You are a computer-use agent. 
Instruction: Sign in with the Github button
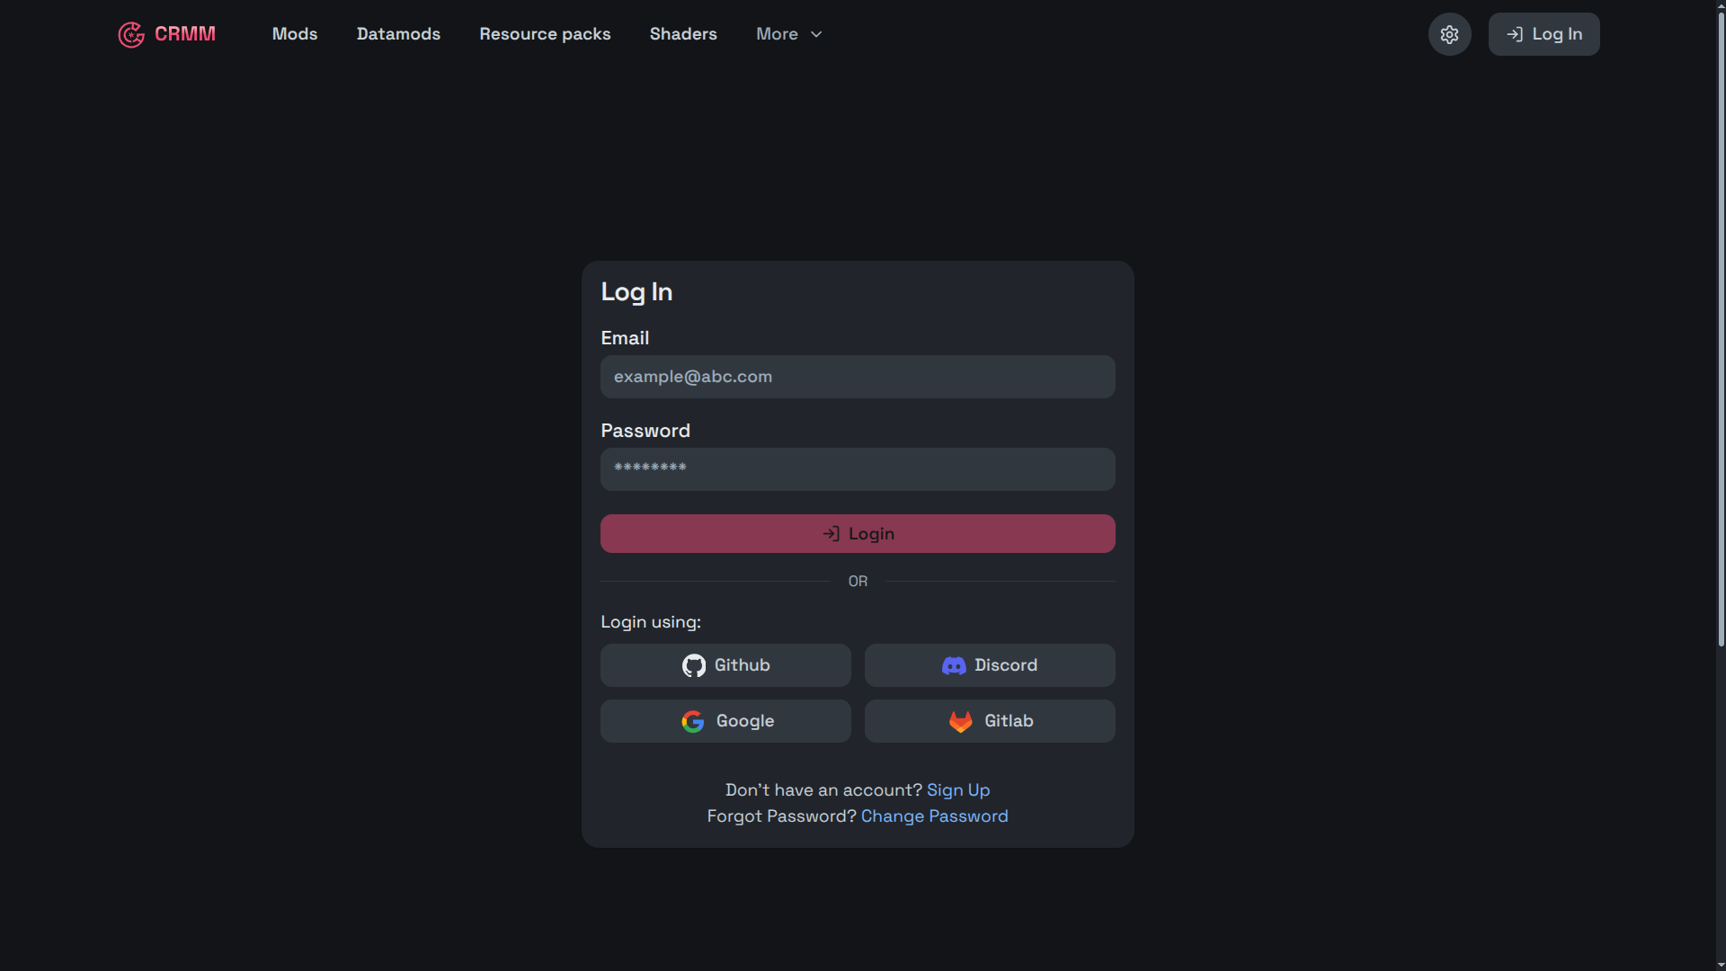click(725, 665)
